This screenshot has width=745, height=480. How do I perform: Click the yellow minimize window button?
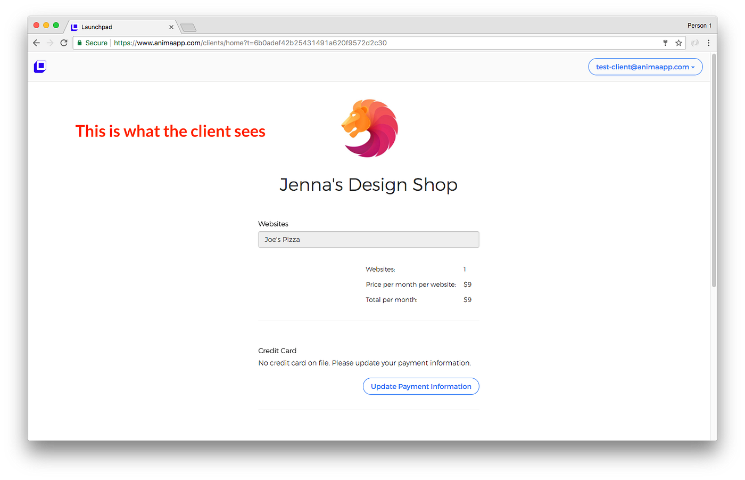pos(46,25)
